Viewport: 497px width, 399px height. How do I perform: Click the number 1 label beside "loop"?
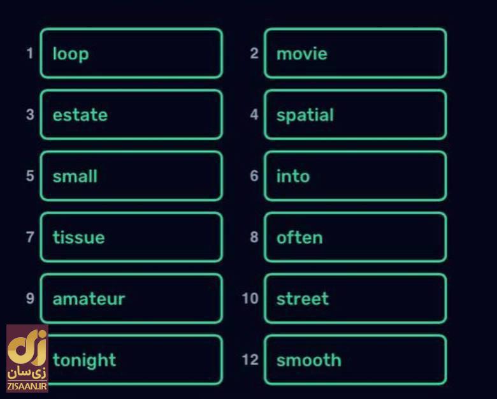[29, 54]
